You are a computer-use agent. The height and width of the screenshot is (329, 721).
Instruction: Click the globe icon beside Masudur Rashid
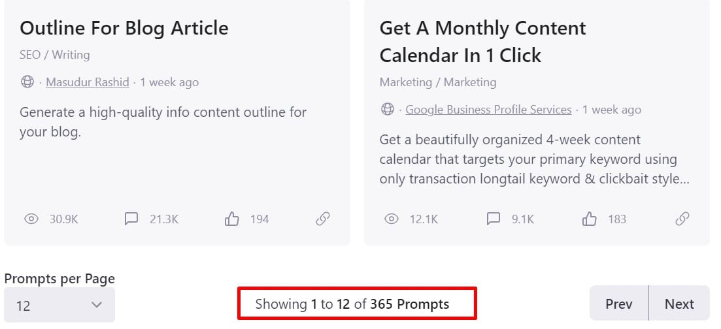tap(27, 82)
